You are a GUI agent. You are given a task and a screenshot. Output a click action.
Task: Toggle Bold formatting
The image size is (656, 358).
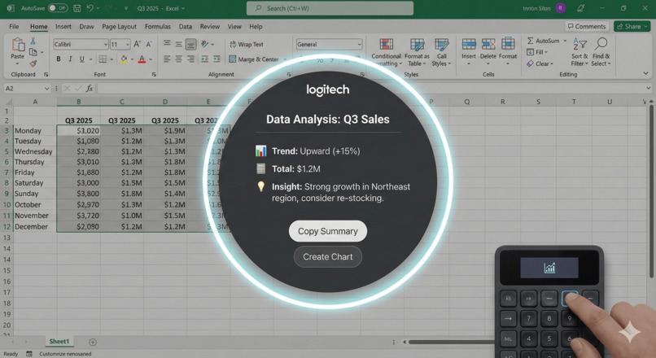point(59,59)
